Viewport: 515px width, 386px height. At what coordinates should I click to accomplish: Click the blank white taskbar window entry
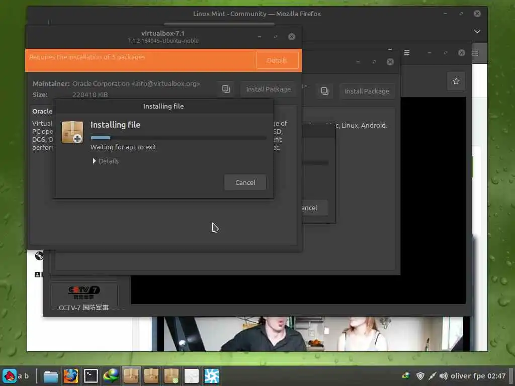(191, 376)
